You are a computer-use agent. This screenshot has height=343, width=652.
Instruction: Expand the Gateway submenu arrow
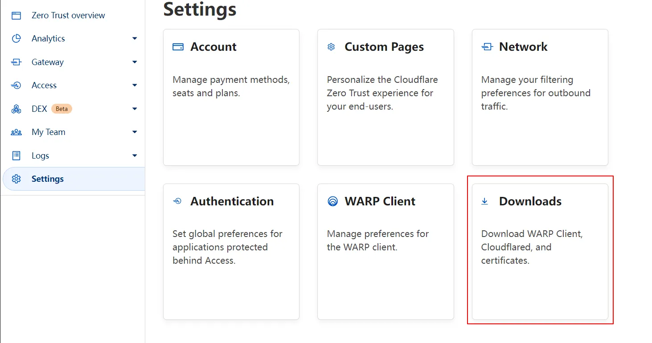pos(135,62)
